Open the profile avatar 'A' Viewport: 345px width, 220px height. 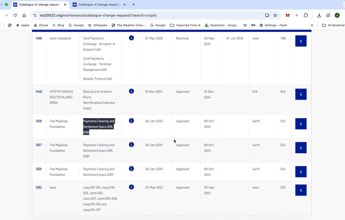coord(337,15)
